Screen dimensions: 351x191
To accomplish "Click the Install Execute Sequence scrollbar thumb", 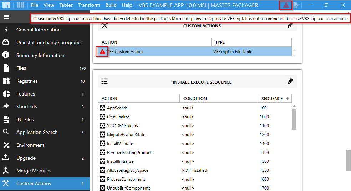I will [x=294, y=119].
